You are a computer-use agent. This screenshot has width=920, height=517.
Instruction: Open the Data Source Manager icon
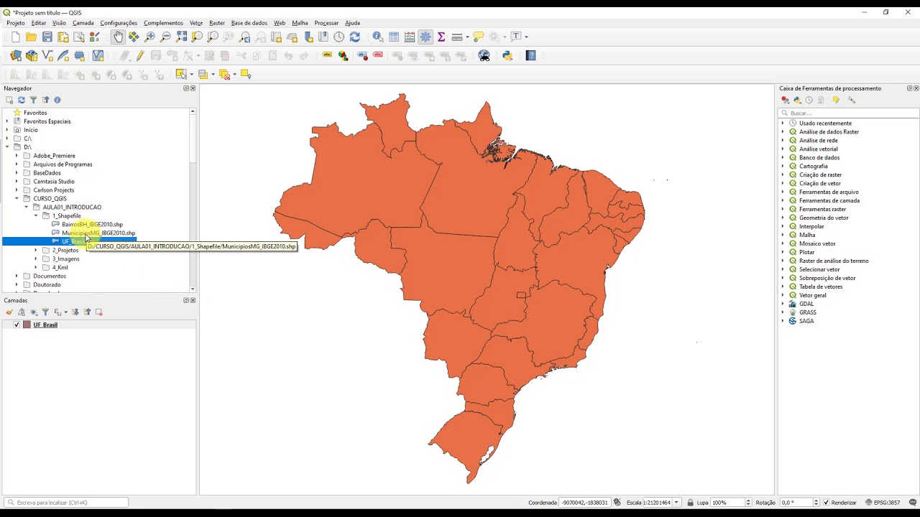(x=16, y=55)
